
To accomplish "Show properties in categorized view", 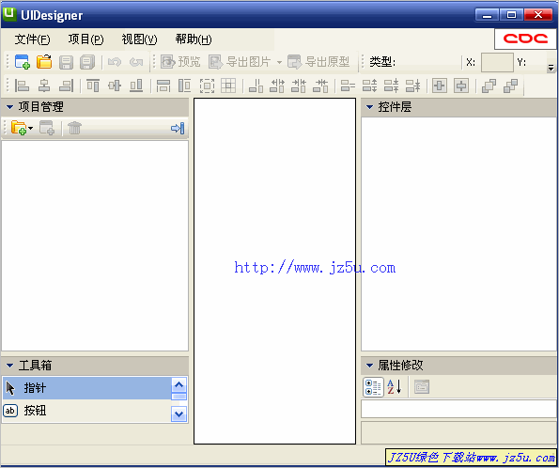I will 373,387.
